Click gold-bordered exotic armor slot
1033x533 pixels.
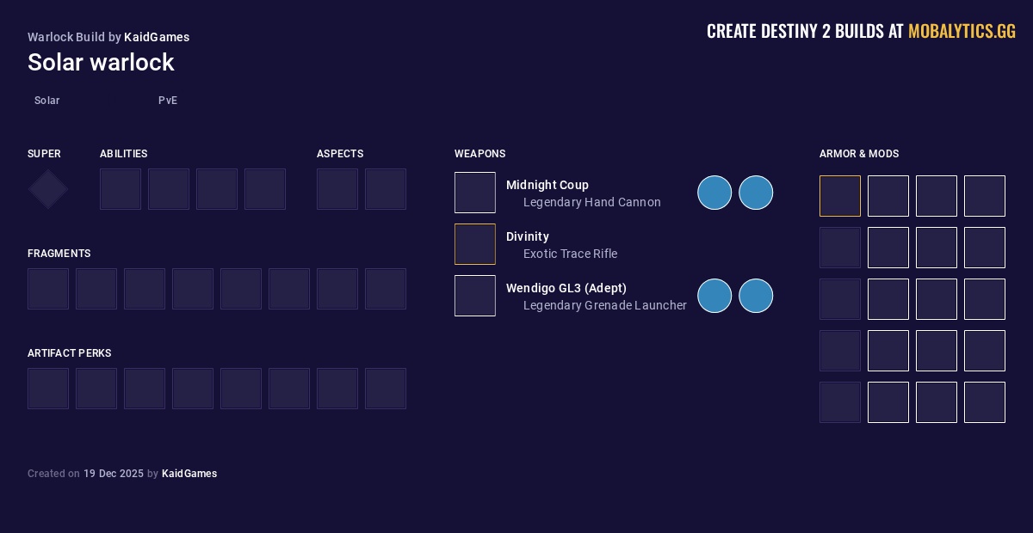coord(840,196)
